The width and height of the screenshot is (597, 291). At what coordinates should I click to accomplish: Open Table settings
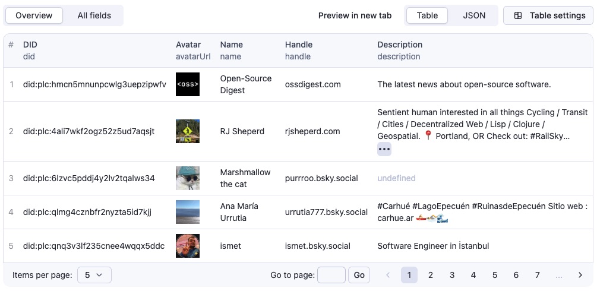pos(548,15)
